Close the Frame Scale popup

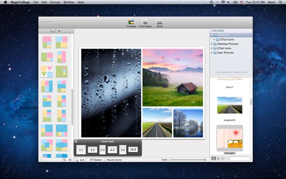tap(76, 141)
